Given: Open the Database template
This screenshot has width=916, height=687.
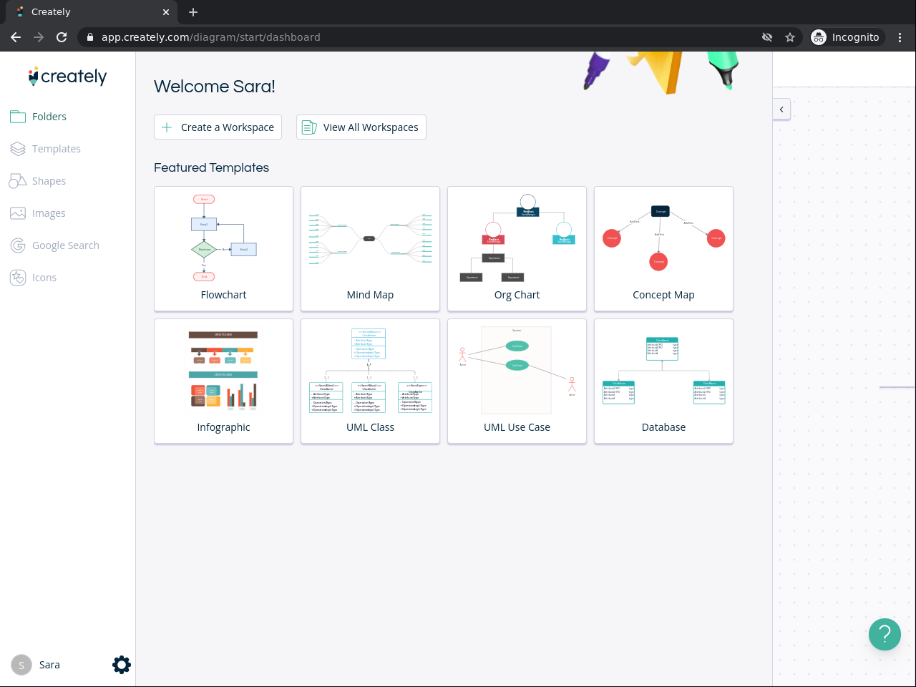Looking at the screenshot, I should [x=663, y=381].
